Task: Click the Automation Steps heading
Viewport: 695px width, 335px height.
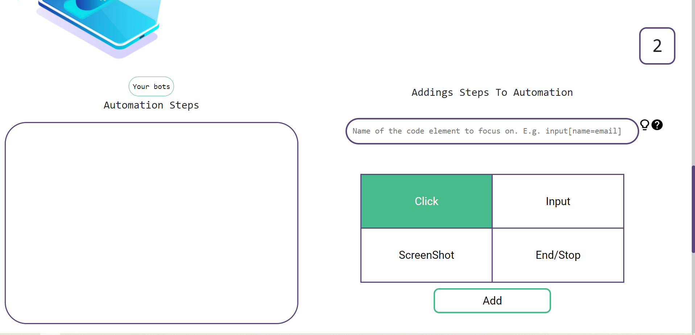Action: pyautogui.click(x=151, y=105)
